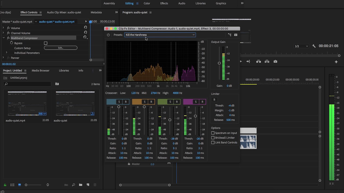This screenshot has height=193, width=344.
Task: Bypass the purple high band
Action: tap(202, 102)
